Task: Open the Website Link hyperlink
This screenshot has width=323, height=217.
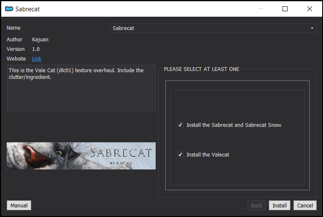Action: (x=37, y=59)
